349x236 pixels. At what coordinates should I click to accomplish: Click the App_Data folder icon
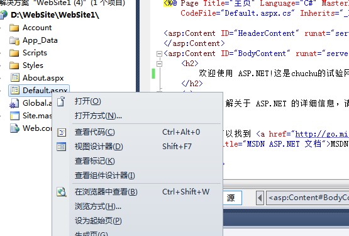tap(14, 40)
